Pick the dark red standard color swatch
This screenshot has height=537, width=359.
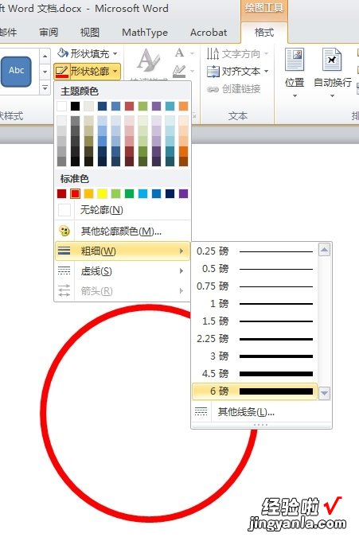[x=61, y=194]
